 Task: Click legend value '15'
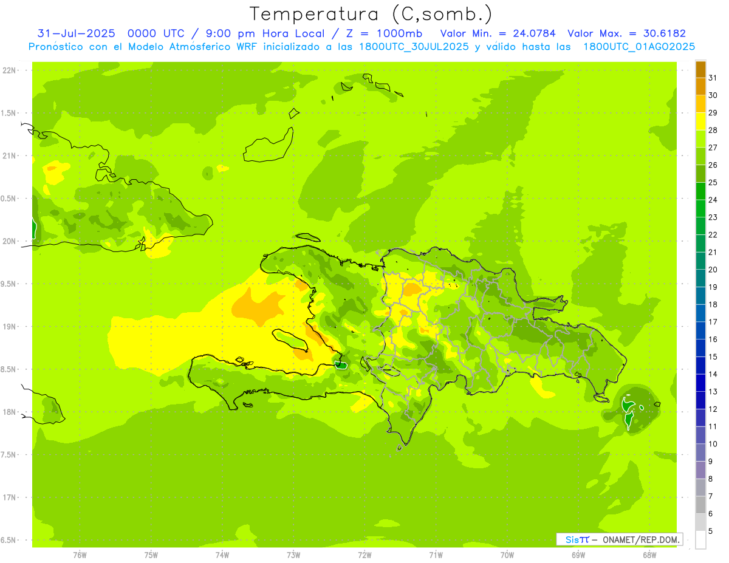tap(713, 357)
